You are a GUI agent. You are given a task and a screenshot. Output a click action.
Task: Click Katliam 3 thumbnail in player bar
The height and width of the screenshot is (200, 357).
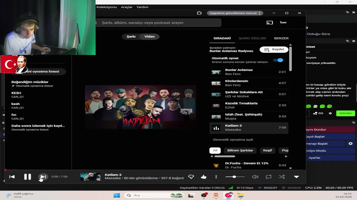pos(90,177)
